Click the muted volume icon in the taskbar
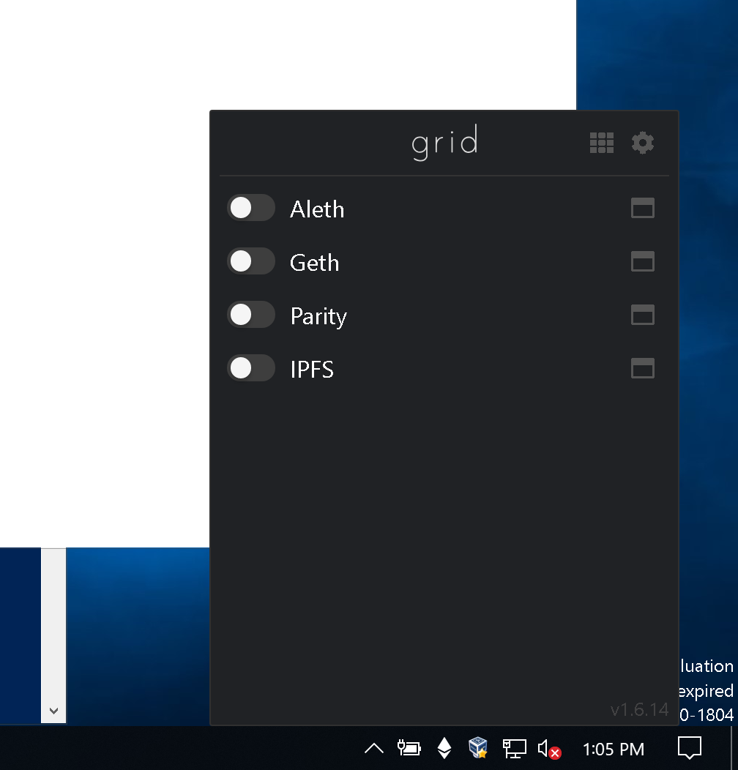 [548, 748]
